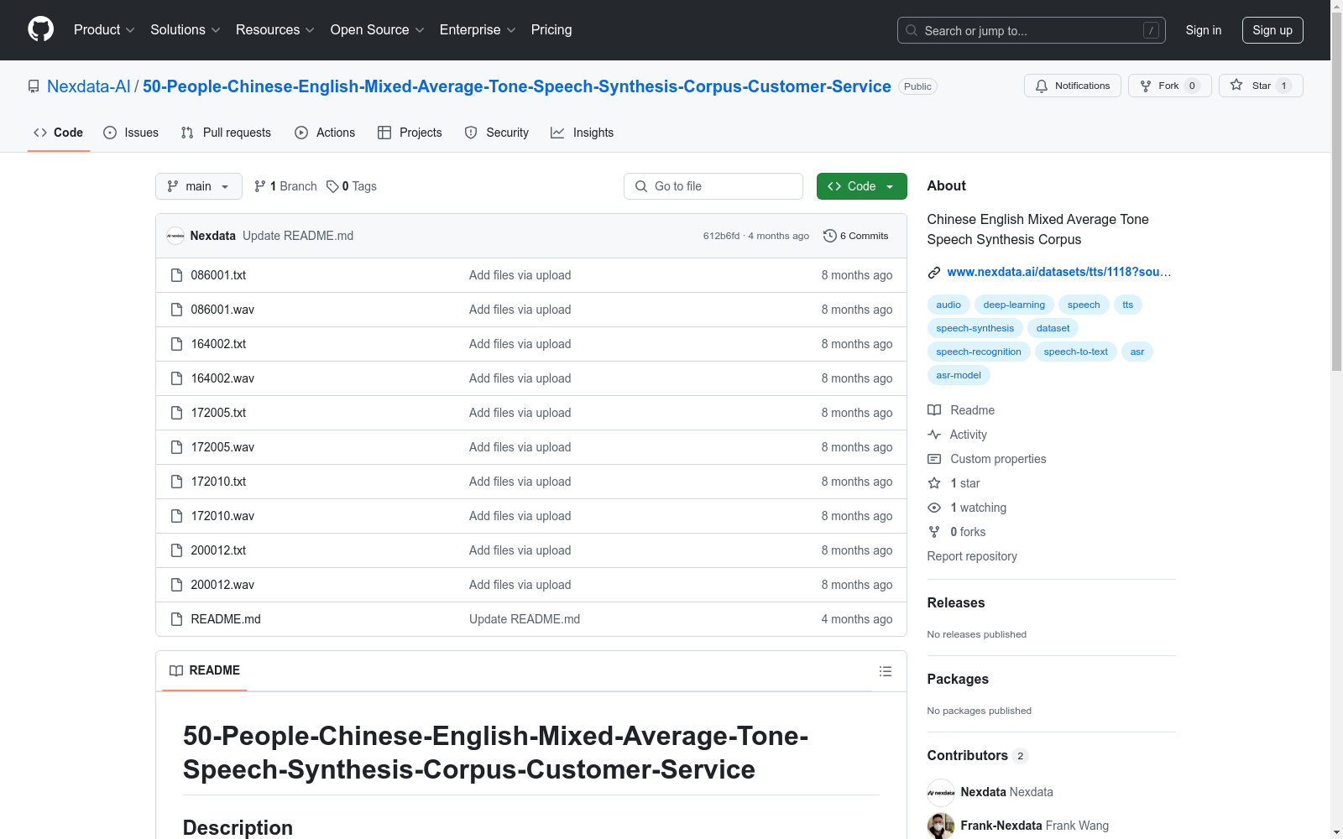1343x839 pixels.
Task: Open the main branch selector dropdown
Action: click(199, 186)
